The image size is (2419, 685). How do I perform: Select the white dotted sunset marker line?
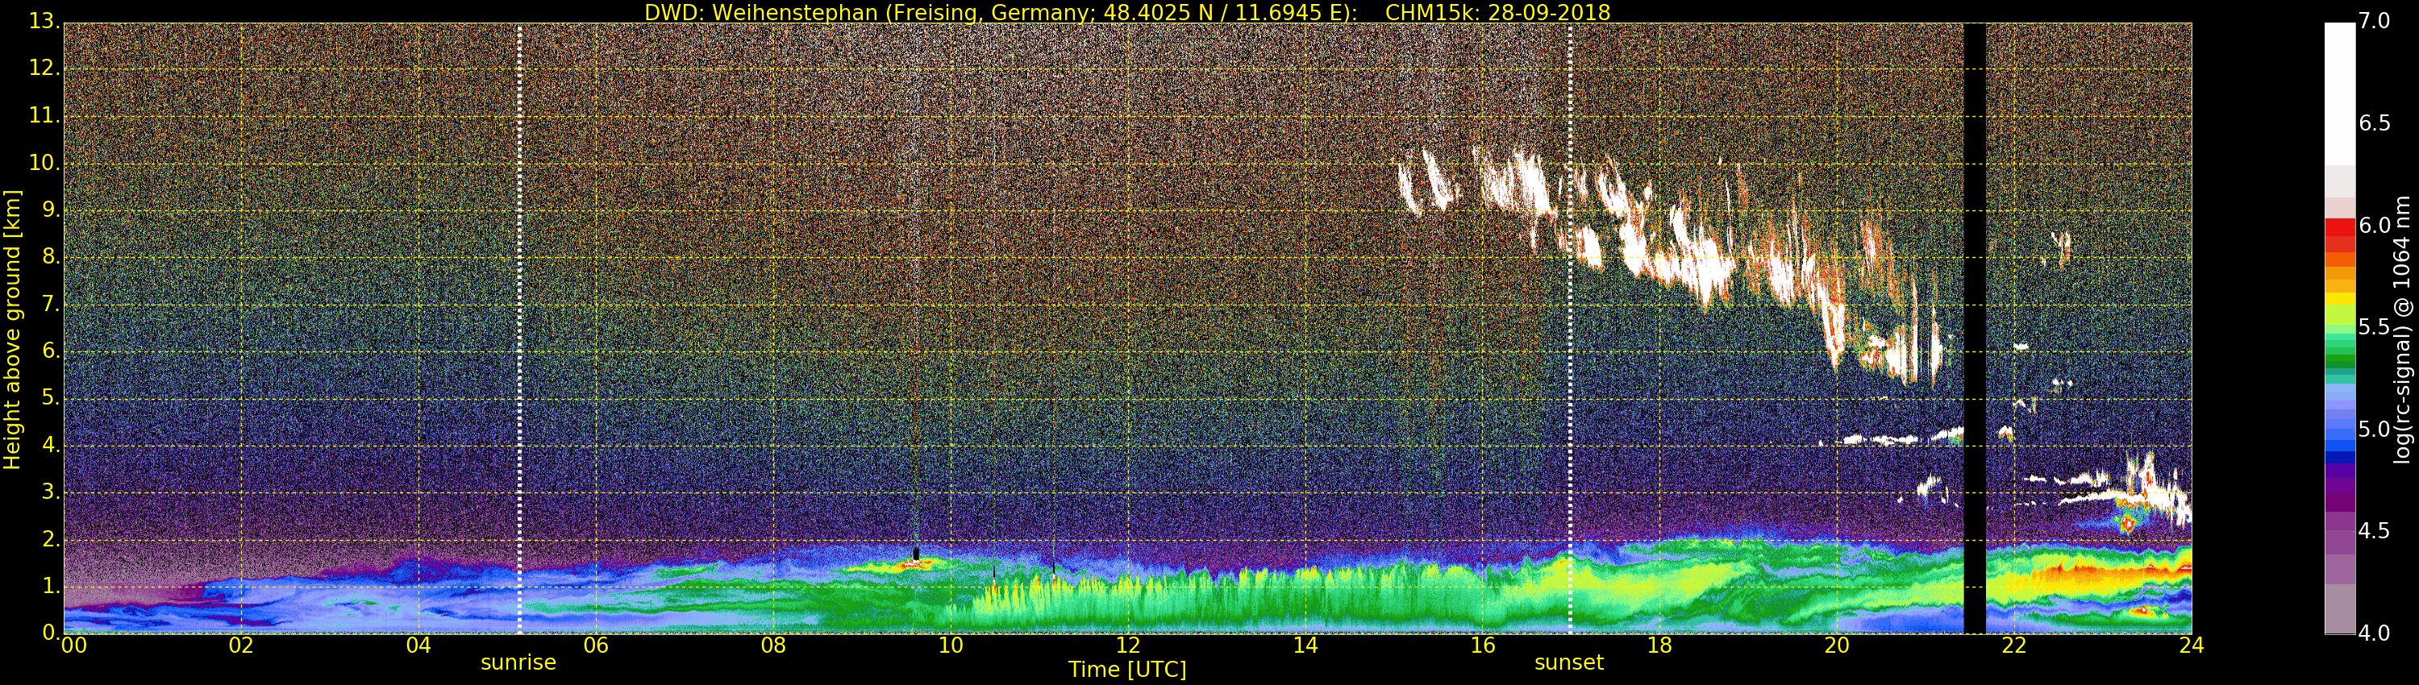coord(1570,329)
